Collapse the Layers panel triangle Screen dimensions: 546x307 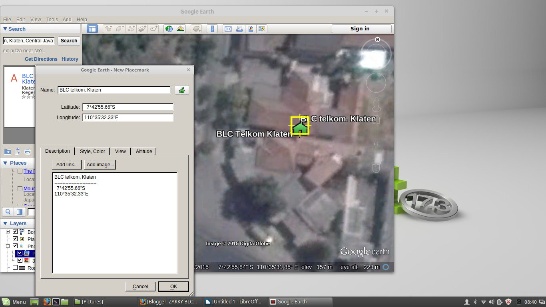(x=5, y=223)
